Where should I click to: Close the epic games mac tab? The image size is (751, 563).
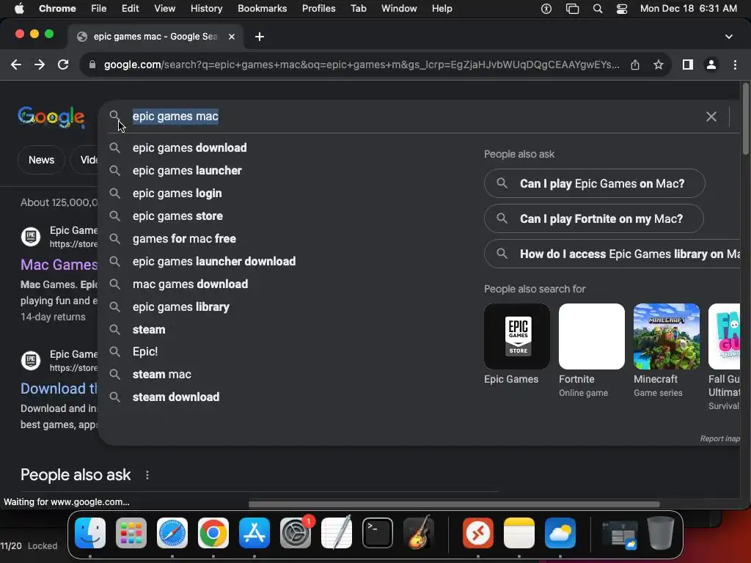231,37
